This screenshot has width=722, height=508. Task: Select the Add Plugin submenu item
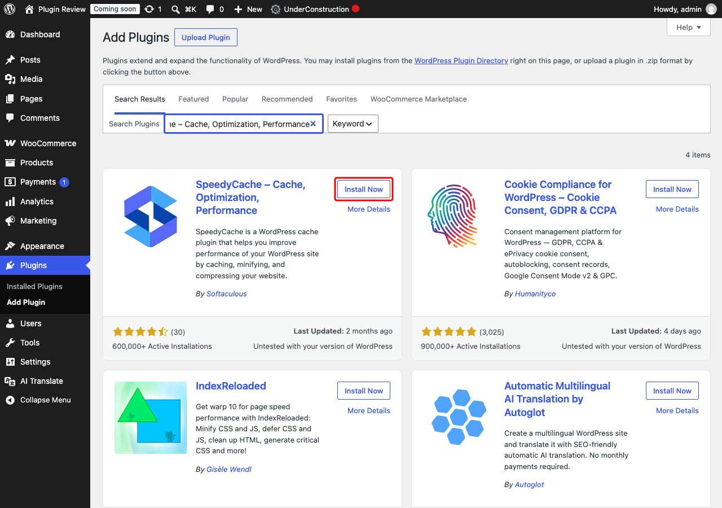point(26,302)
